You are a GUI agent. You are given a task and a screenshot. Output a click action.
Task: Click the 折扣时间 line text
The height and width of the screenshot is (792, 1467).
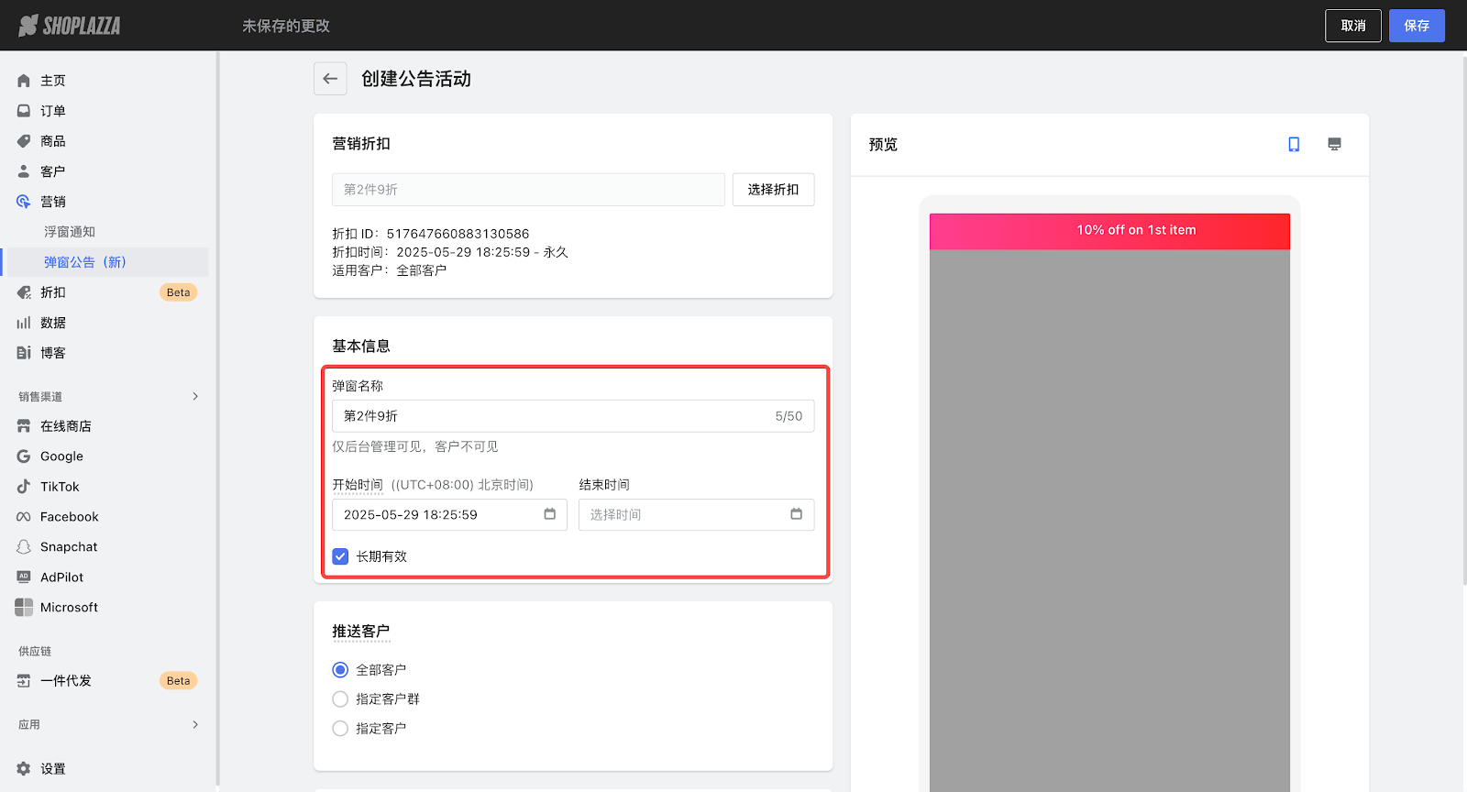tap(450, 252)
